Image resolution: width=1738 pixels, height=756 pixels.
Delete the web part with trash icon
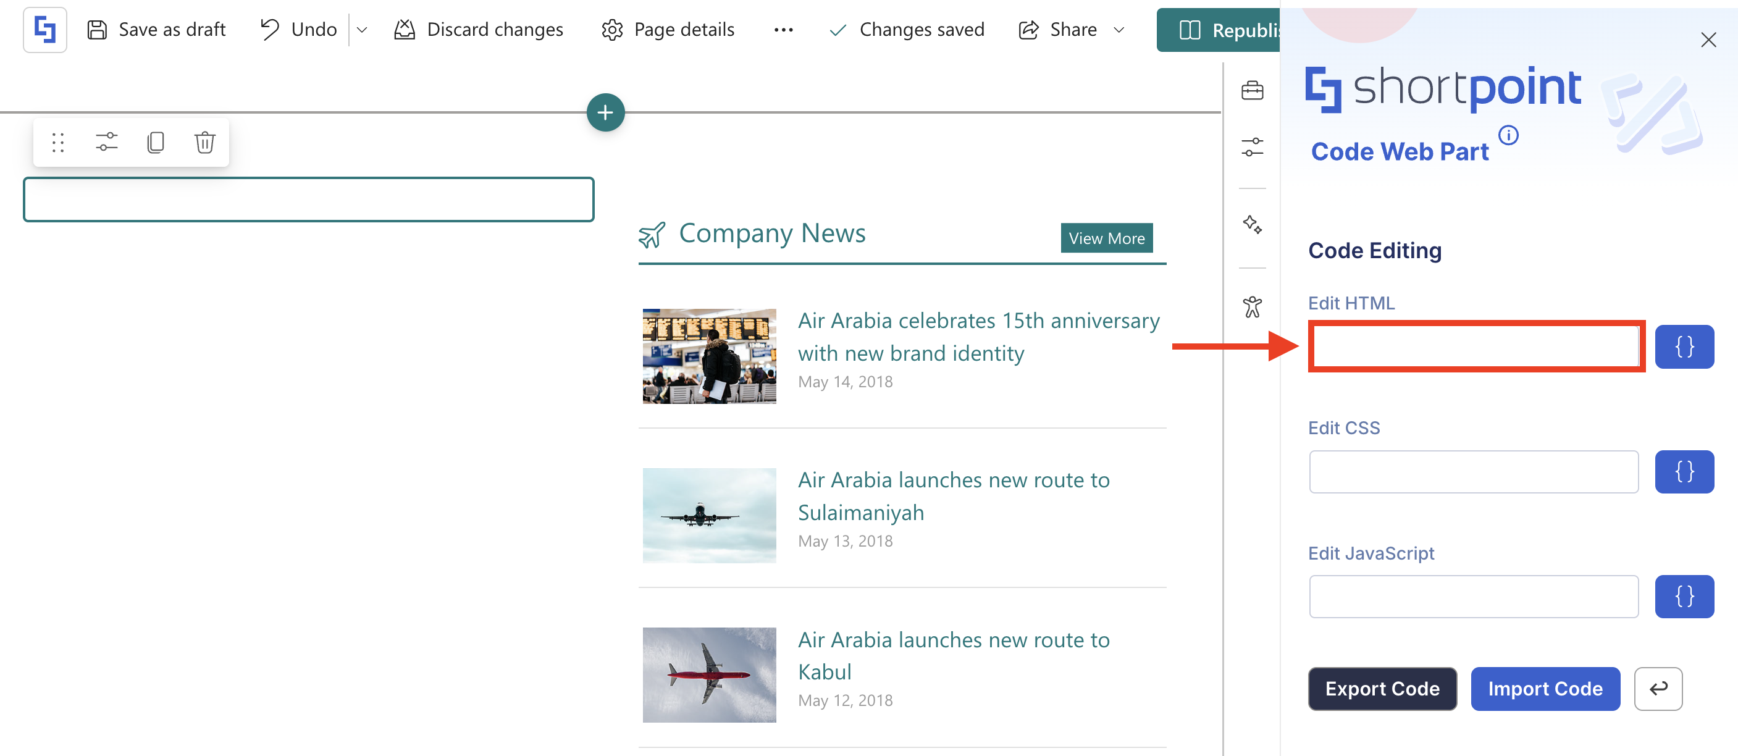coord(204,143)
